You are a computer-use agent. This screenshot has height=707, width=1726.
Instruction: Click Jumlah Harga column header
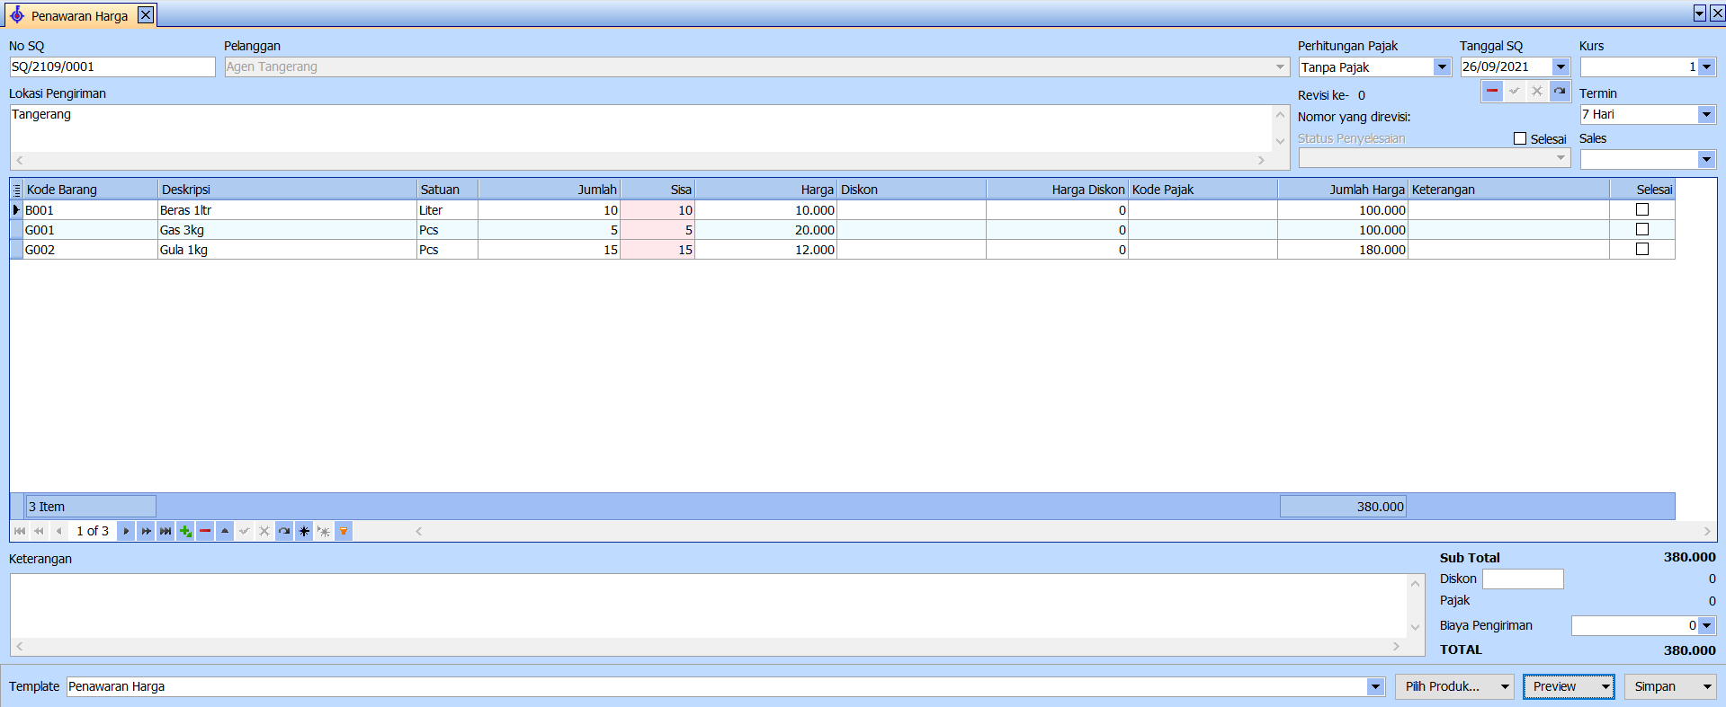[x=1343, y=190]
